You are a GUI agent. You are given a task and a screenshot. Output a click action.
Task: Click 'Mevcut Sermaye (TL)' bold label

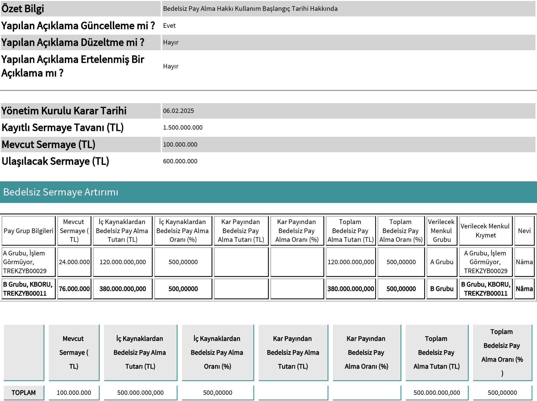[x=49, y=145]
